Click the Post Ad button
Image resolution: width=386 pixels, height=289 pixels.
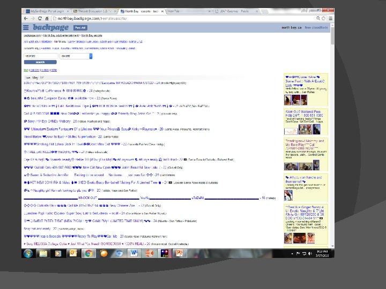pos(80,27)
